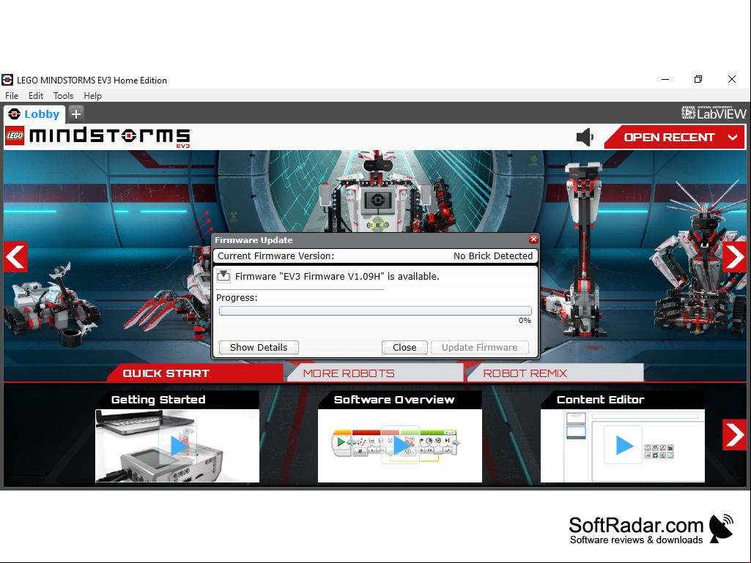The height and width of the screenshot is (563, 751).
Task: Open the Help menu
Action: coord(92,96)
